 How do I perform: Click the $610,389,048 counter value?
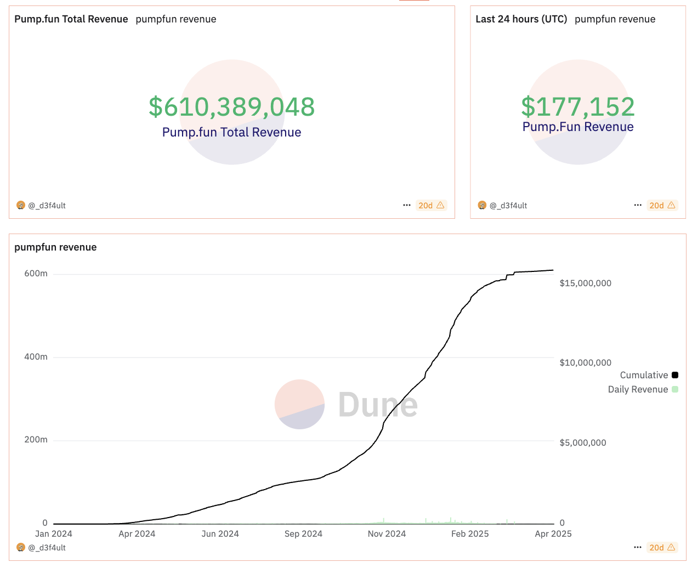click(x=232, y=107)
